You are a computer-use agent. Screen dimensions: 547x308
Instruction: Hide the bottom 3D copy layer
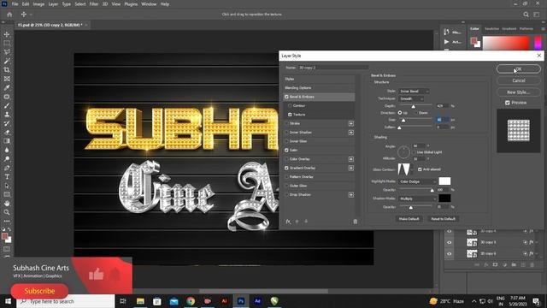pyautogui.click(x=450, y=254)
